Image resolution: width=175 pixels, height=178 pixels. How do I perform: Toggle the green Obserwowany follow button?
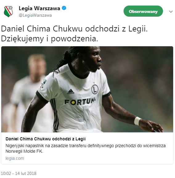pos(143,11)
